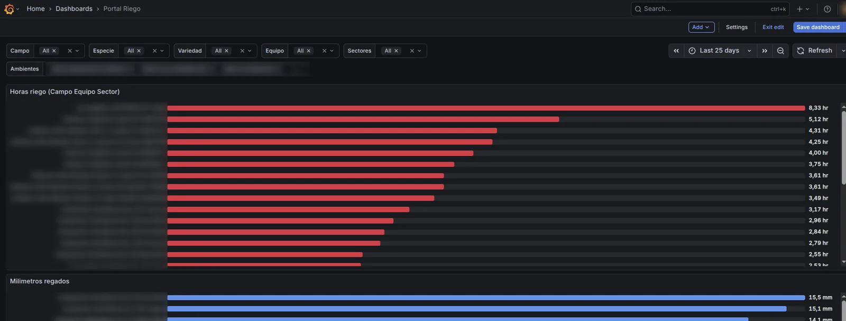
Task: Open the Grafana logo home menu
Action: pyautogui.click(x=9, y=9)
